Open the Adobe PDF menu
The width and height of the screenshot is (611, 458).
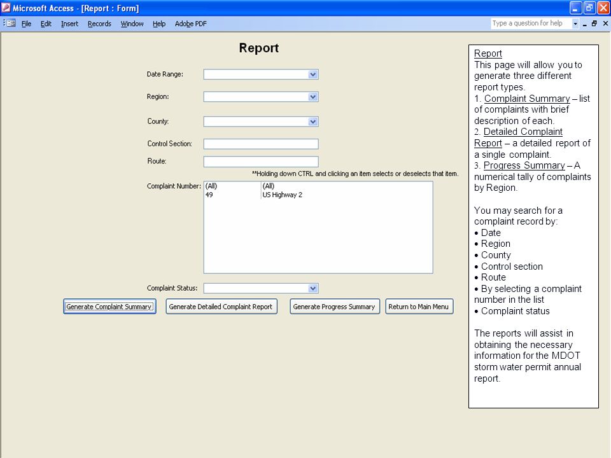click(190, 24)
